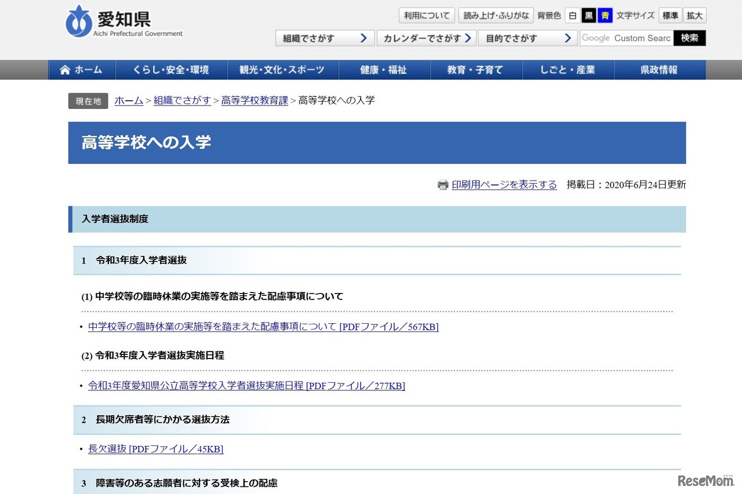Click the 利用について button

(426, 16)
